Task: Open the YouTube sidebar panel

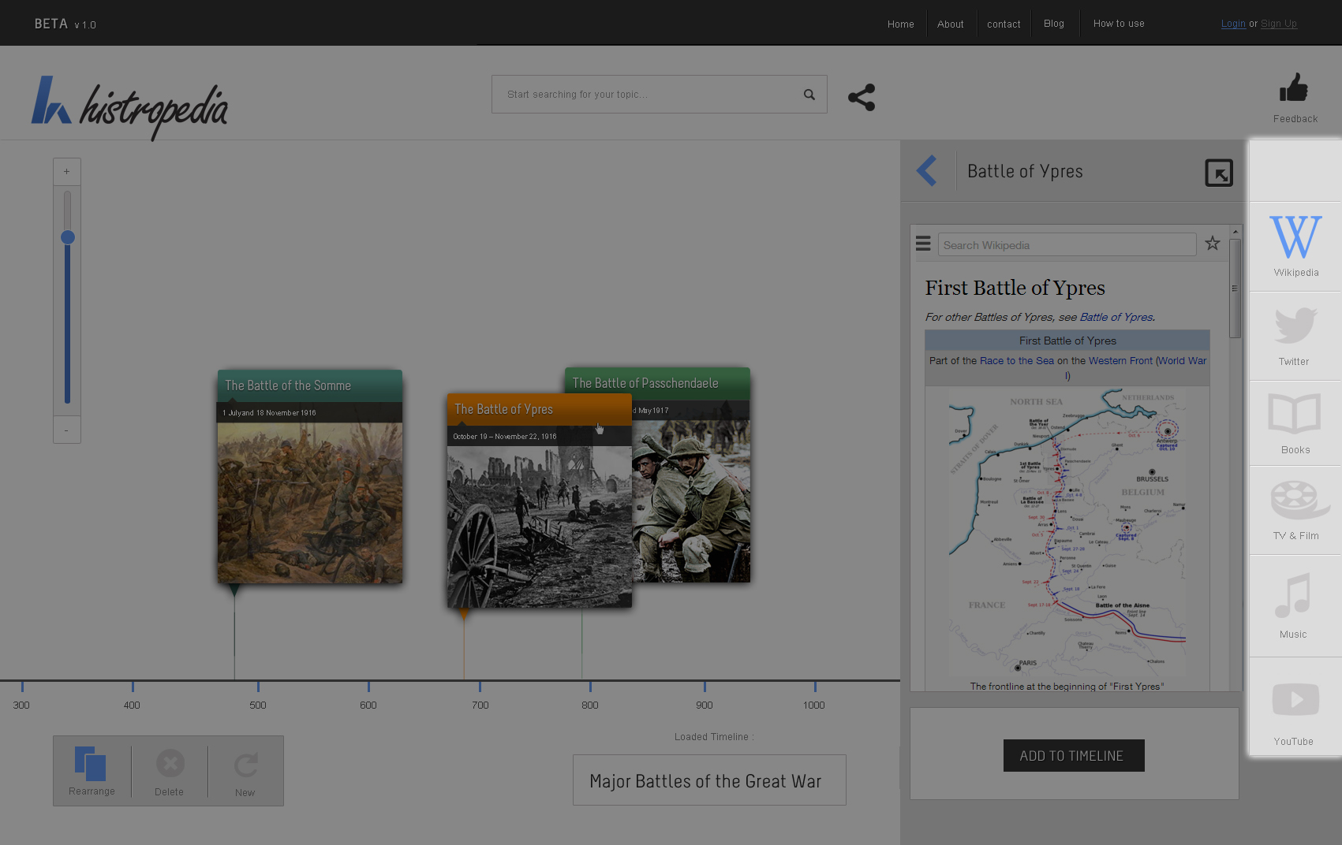Action: [1294, 707]
